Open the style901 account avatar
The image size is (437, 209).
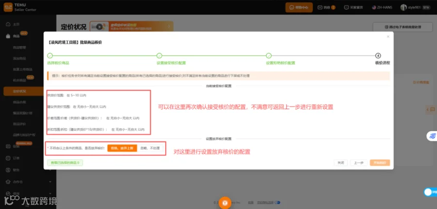pyautogui.click(x=403, y=8)
